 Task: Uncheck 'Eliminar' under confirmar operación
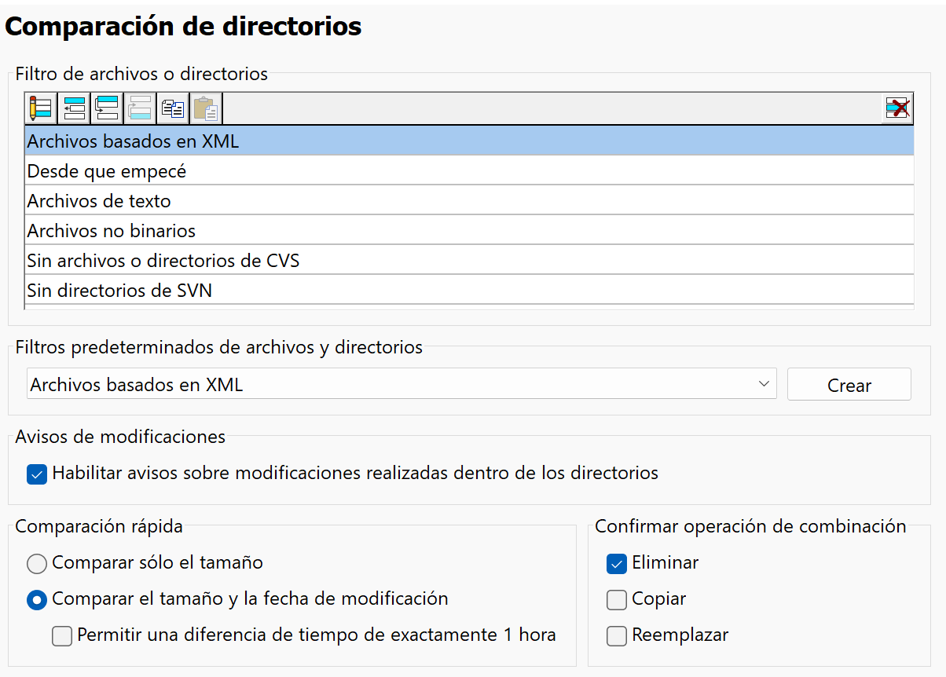click(x=617, y=563)
